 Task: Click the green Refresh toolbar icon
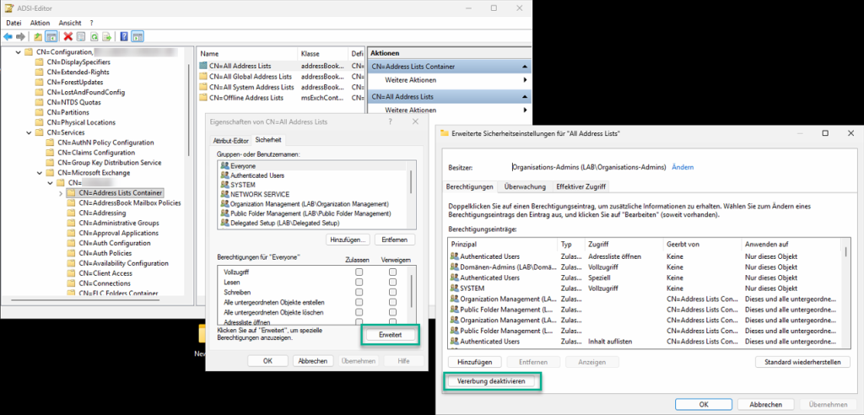[94, 36]
